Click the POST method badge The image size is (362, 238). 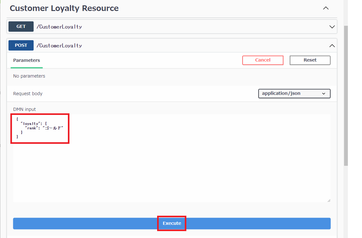pyautogui.click(x=21, y=46)
